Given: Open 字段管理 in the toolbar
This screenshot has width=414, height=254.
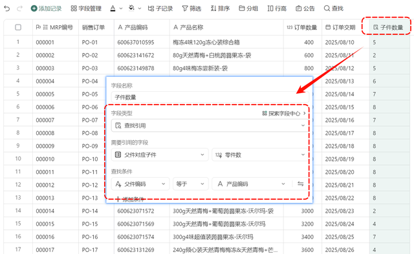Looking at the screenshot, I should [x=86, y=8].
